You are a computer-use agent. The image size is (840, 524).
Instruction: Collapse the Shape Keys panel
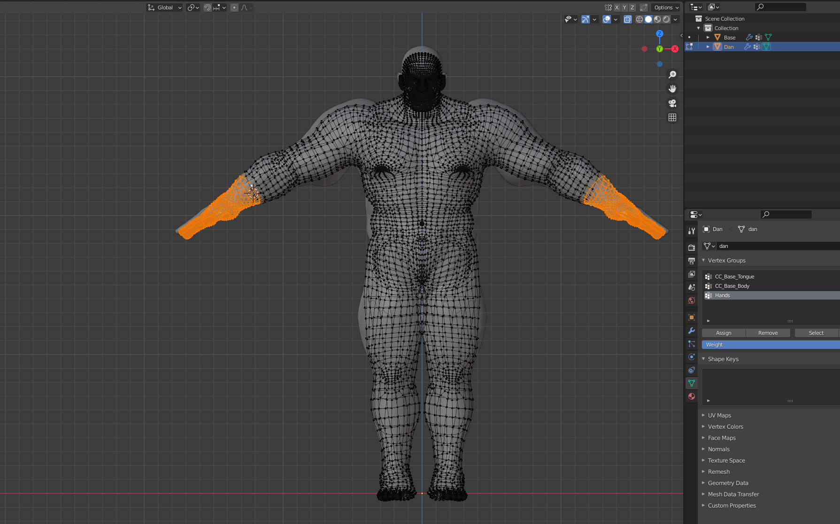coord(703,359)
